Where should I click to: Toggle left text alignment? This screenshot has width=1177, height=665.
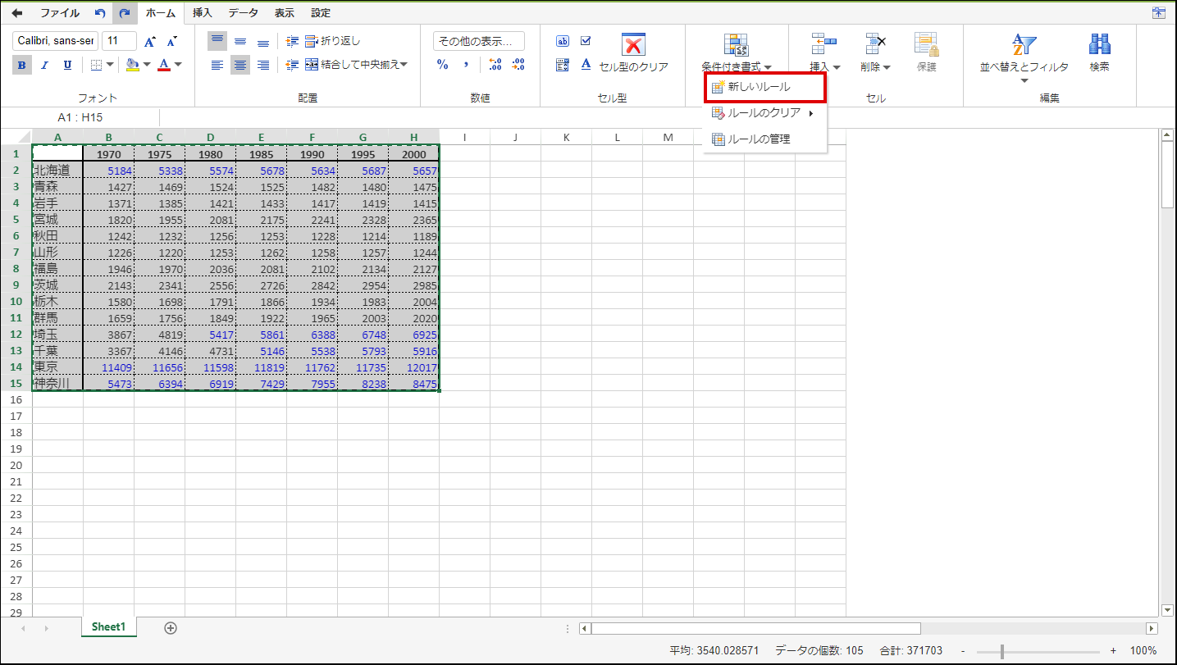[x=217, y=65]
